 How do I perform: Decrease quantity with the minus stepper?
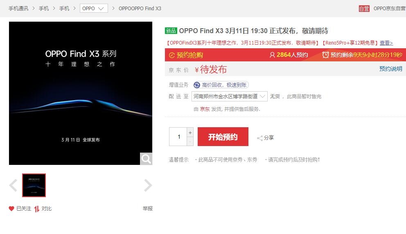click(x=190, y=141)
